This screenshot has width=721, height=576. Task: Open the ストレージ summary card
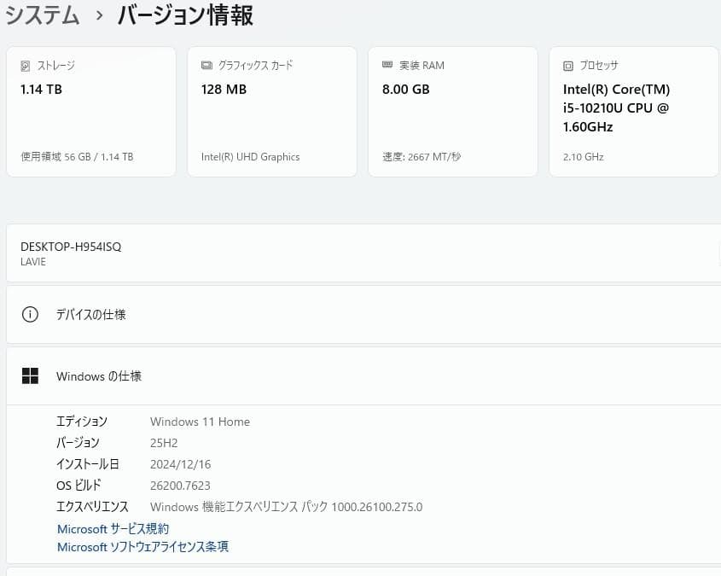click(x=90, y=111)
